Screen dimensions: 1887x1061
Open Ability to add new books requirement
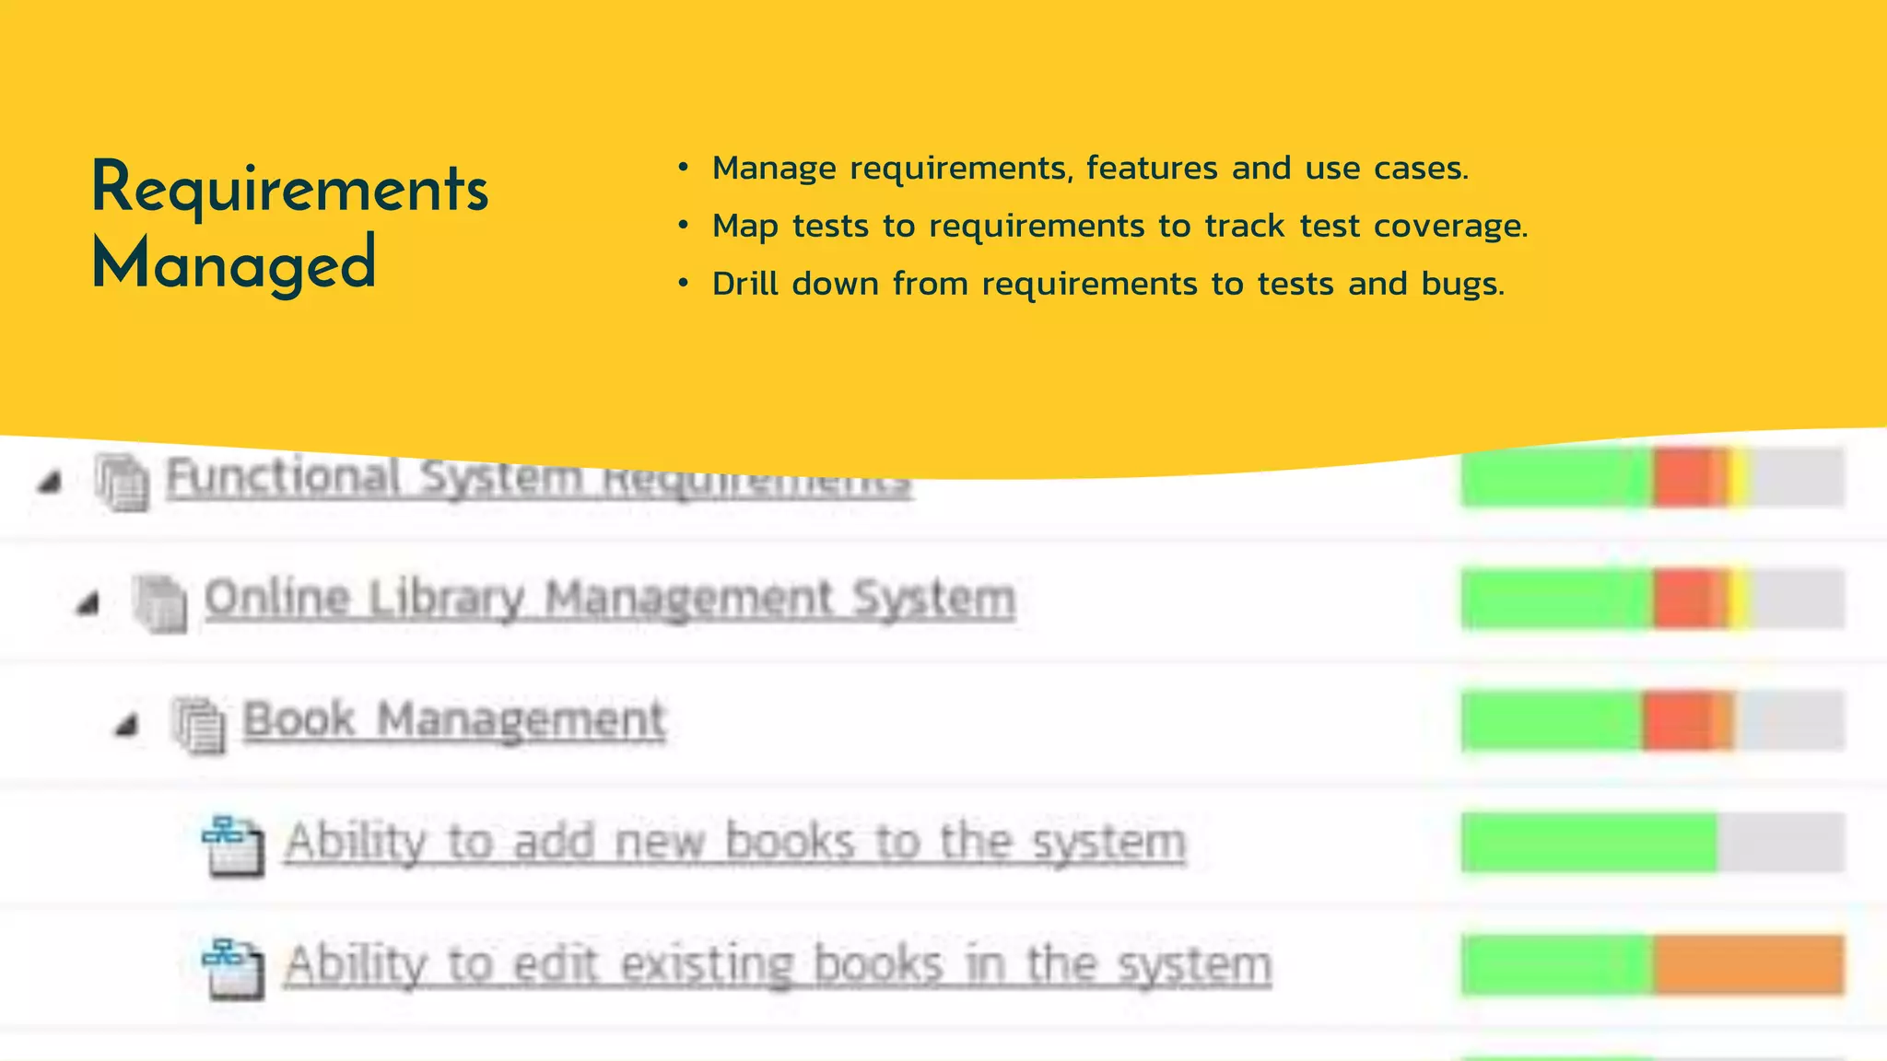pyautogui.click(x=734, y=843)
